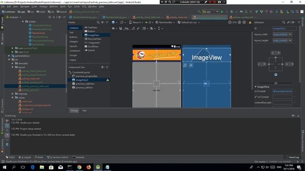This screenshot has width=305, height=171.
Task: Click the Infer Constraints wand icon
Action: point(138,28)
